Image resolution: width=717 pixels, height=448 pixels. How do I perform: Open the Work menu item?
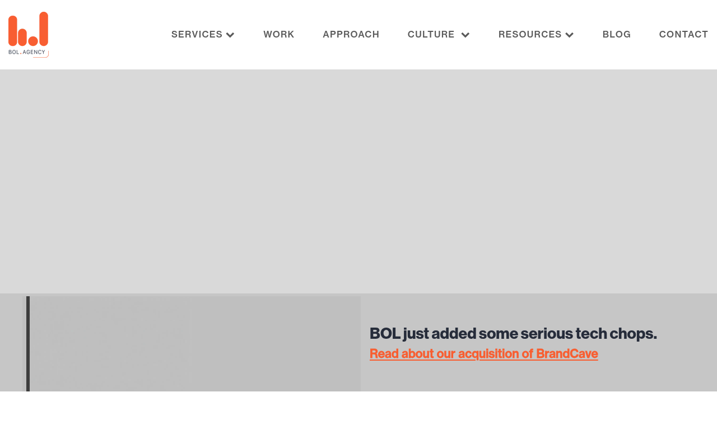(x=279, y=35)
